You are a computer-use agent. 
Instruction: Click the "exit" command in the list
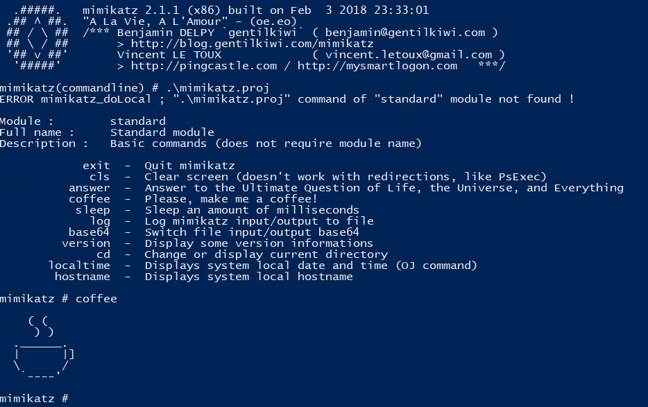(x=96, y=166)
